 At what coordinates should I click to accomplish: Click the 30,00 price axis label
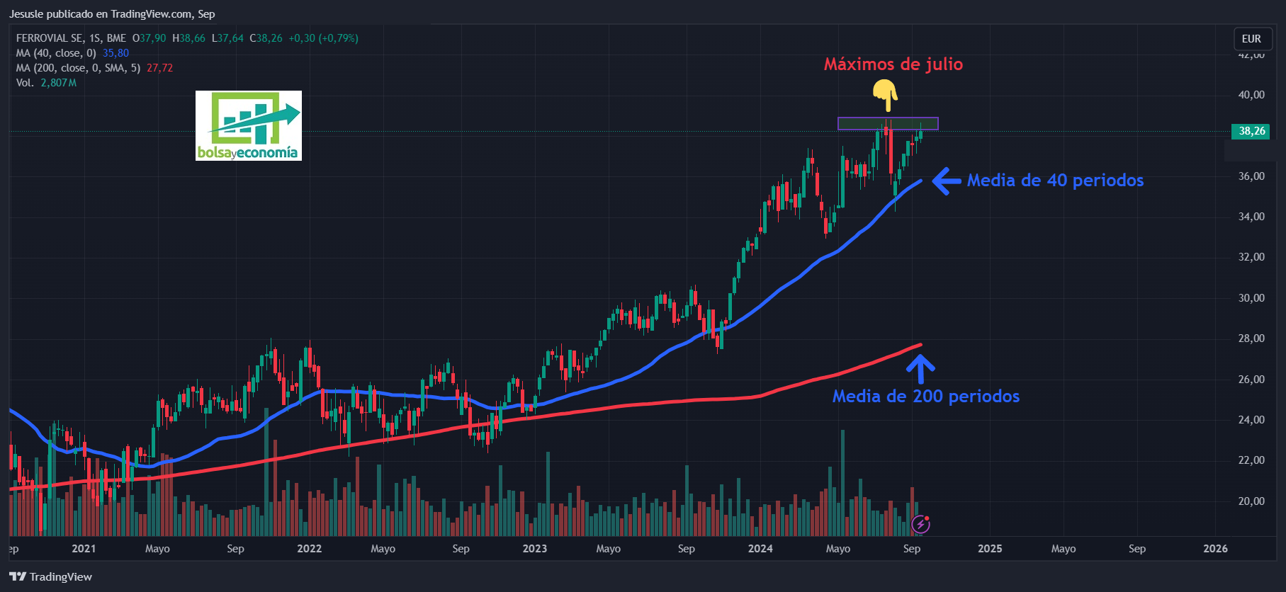tap(1251, 298)
